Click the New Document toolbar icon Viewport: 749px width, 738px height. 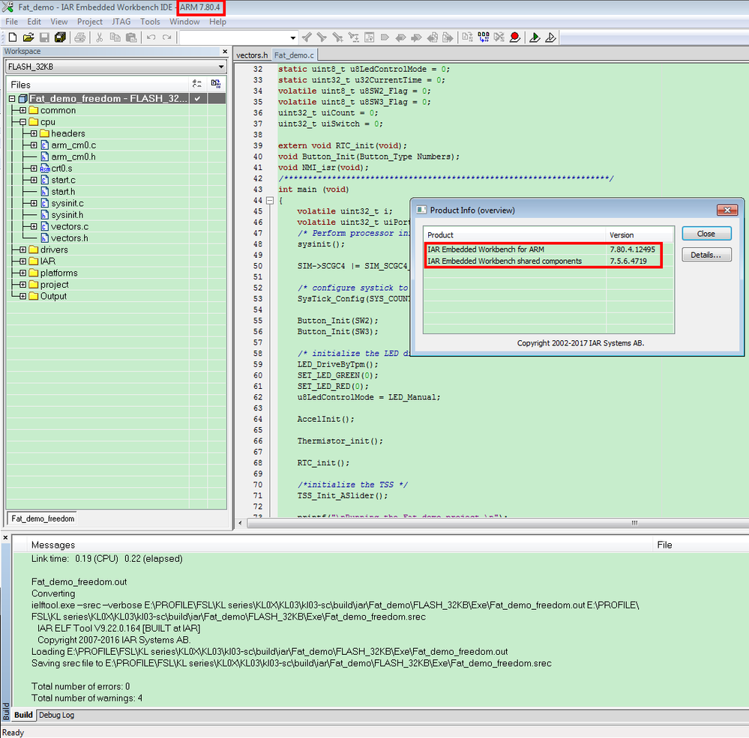tap(10, 37)
